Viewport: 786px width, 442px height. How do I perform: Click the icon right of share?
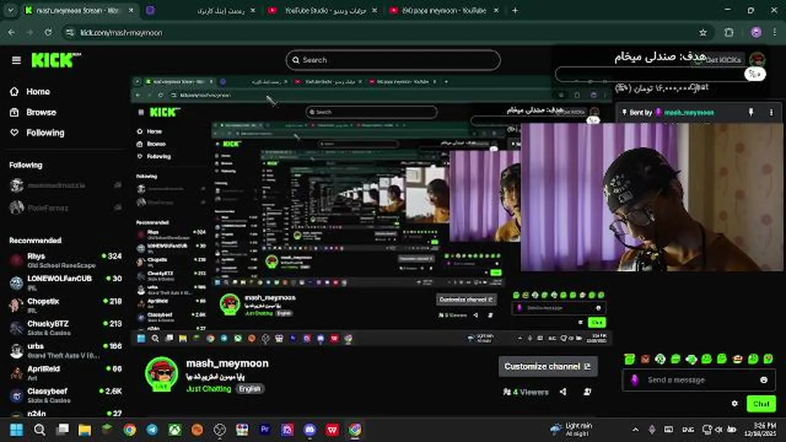[588, 392]
